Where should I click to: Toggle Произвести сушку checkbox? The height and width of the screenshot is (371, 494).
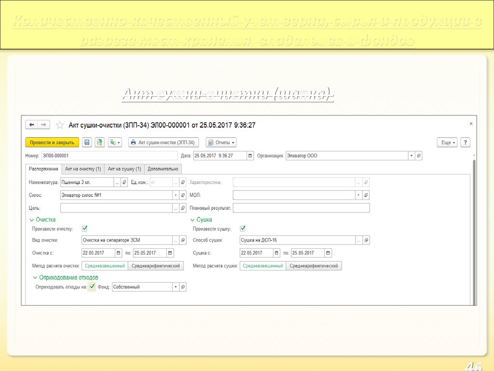(x=243, y=228)
